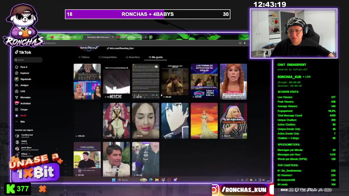The width and height of the screenshot is (349, 196).
Task: Open the video thumbnail with 222.6K views
Action: (204, 120)
